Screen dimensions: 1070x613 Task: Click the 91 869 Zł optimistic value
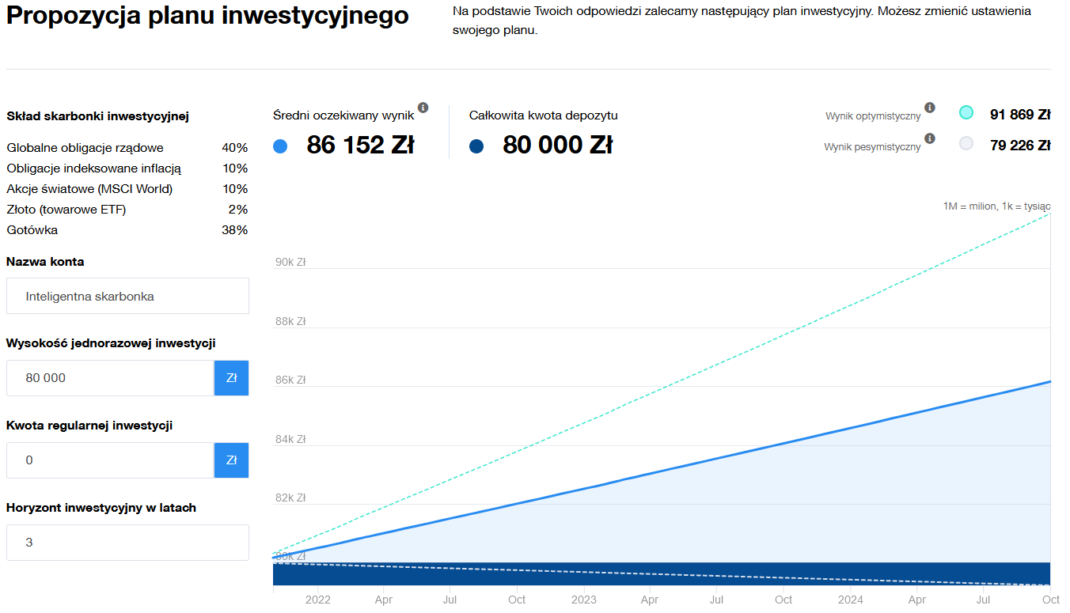pos(1019,114)
